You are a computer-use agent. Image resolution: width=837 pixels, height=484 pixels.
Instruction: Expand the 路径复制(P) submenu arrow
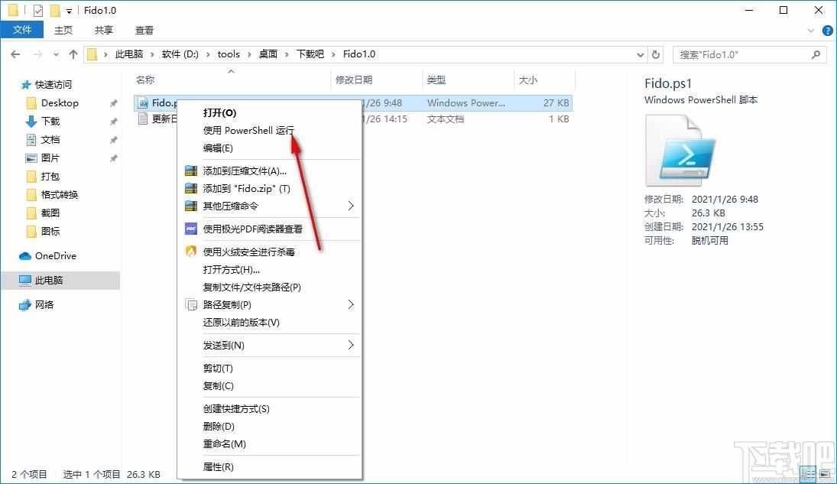(x=351, y=304)
